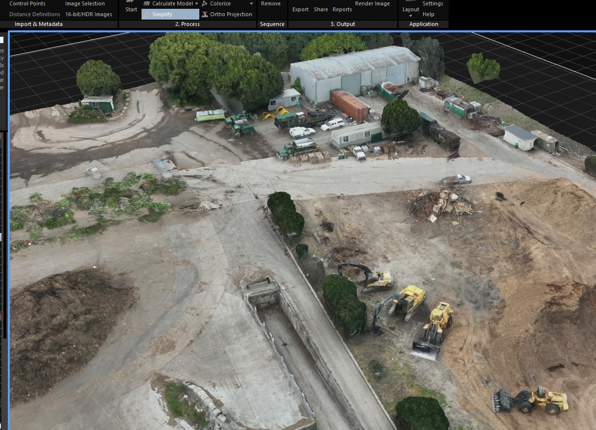Open the Ortho Projection tool
This screenshot has height=430, width=596.
click(x=227, y=14)
